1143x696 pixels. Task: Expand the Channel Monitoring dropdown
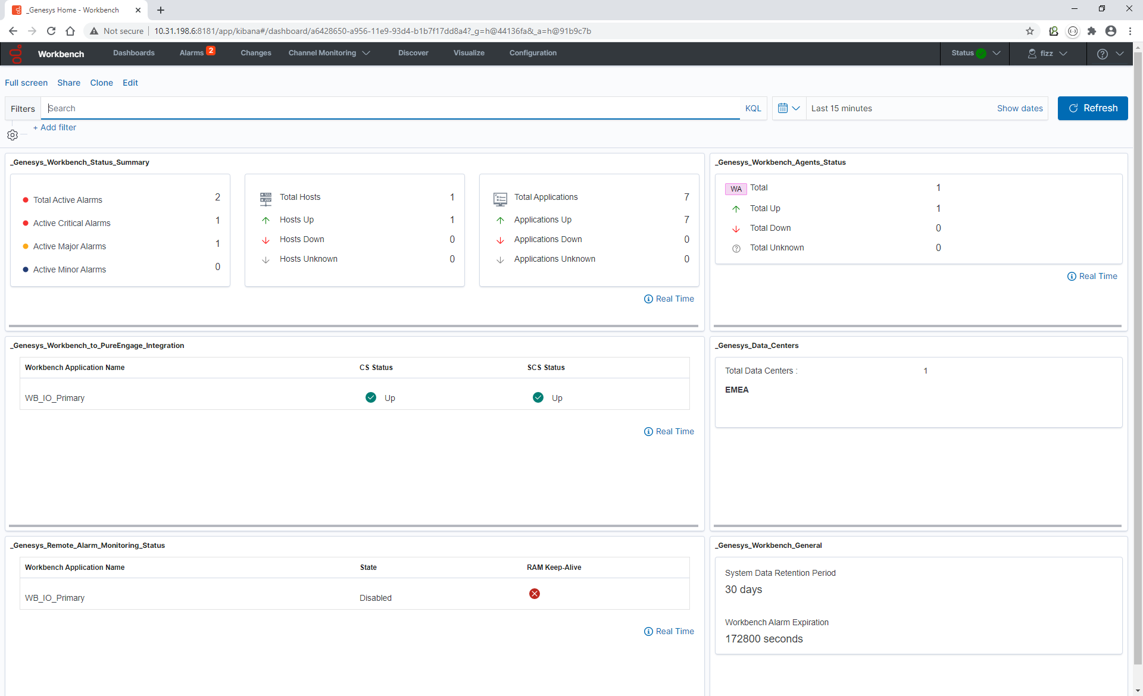tap(329, 53)
